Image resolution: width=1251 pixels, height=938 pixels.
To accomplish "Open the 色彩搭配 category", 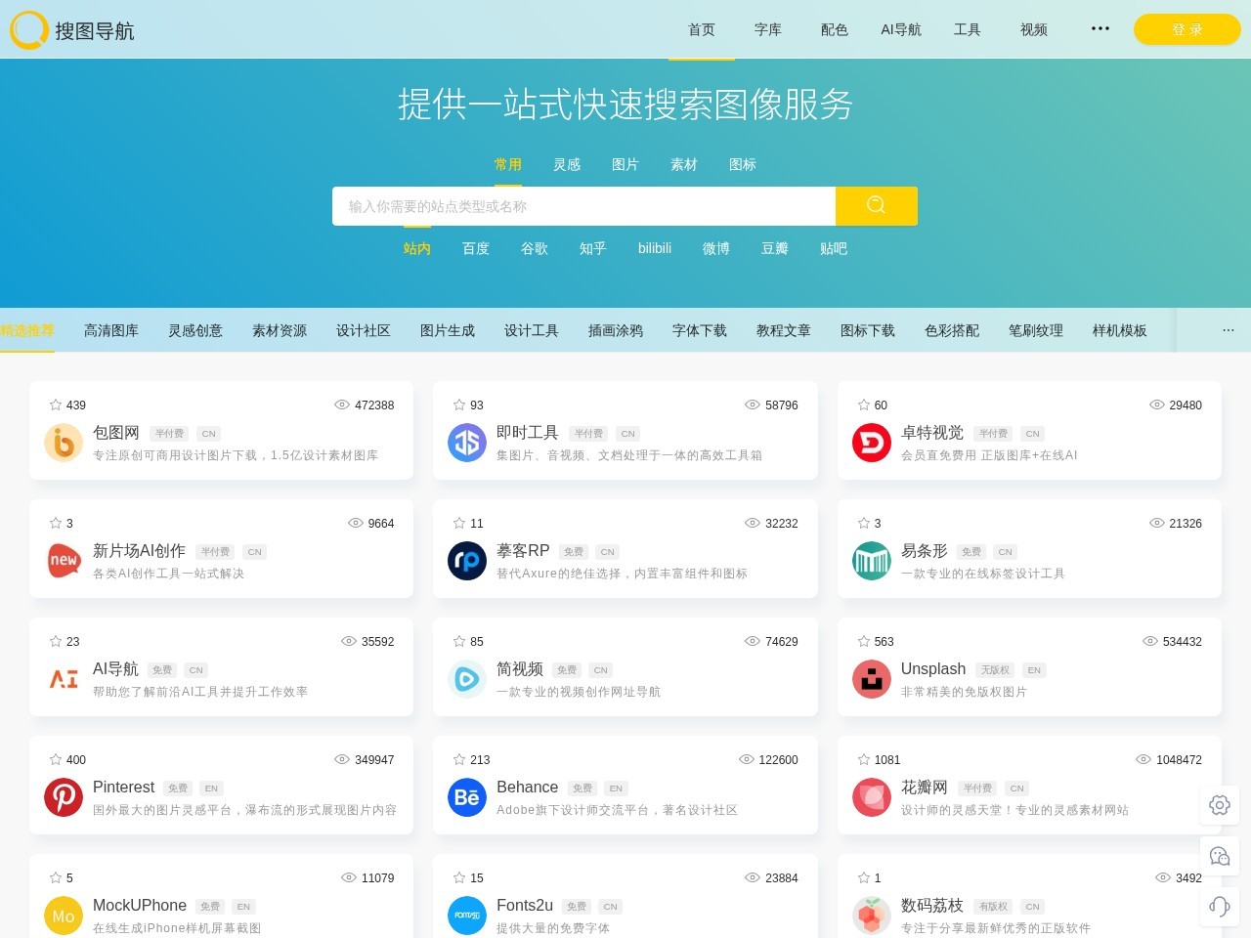I will tap(952, 330).
